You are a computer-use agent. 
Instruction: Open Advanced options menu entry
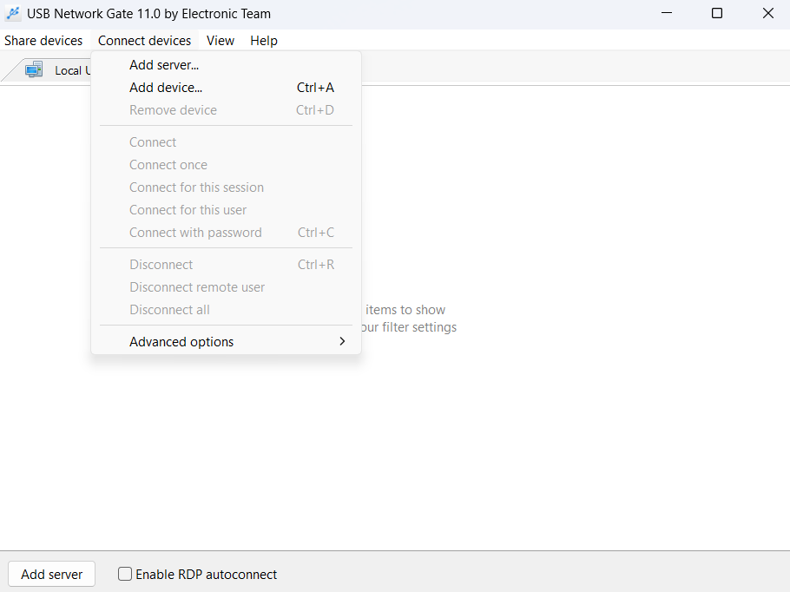click(181, 342)
